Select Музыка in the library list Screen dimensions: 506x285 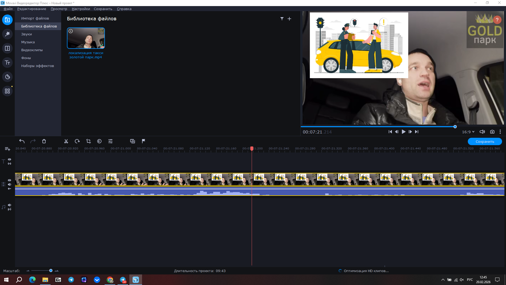(28, 42)
